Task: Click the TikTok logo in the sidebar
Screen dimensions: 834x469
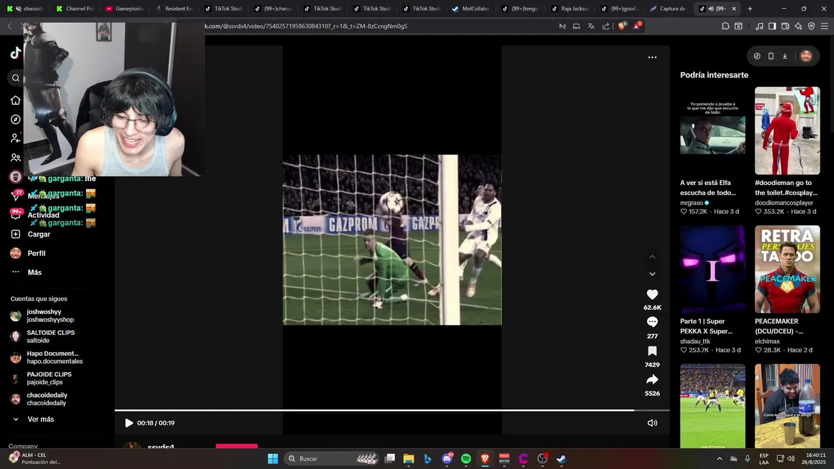Action: click(16, 53)
